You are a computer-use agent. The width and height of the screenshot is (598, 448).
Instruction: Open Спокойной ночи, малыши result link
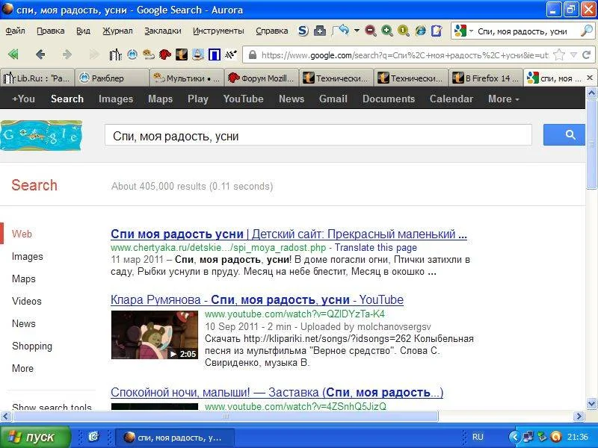[x=277, y=393]
